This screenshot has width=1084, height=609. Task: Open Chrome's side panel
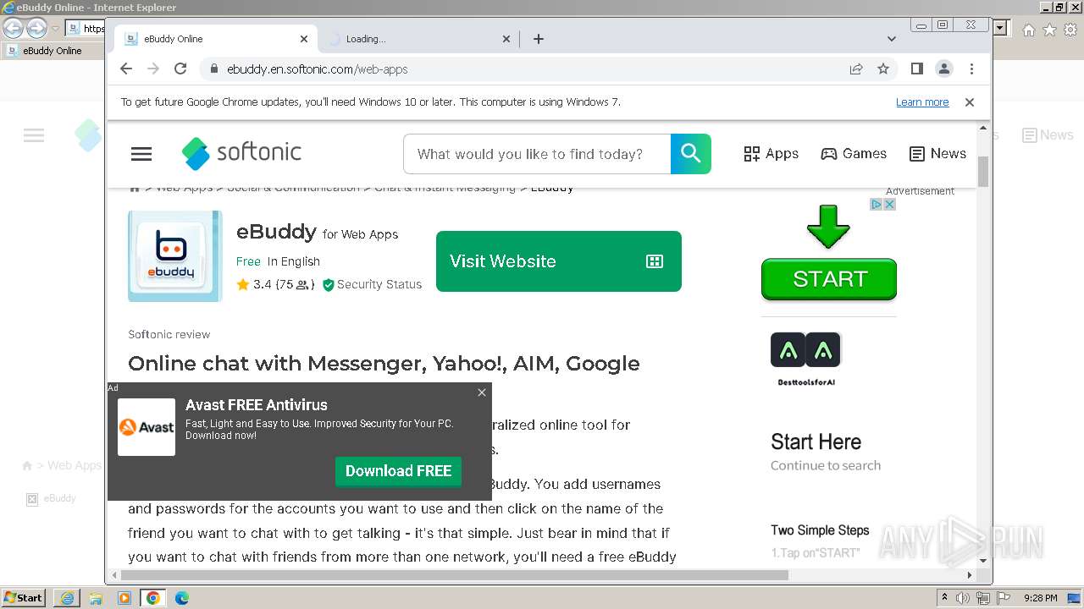coord(917,69)
